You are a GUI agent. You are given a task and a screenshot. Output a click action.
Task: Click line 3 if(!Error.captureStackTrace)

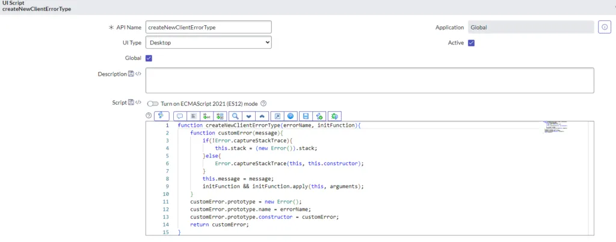click(248, 141)
